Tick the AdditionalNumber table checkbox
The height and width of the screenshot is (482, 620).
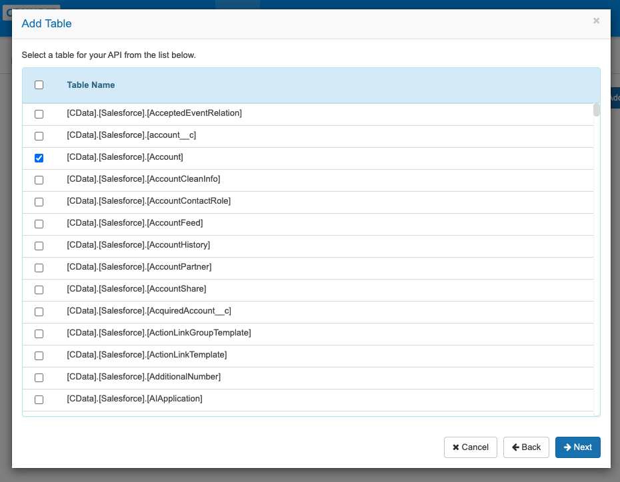click(39, 377)
